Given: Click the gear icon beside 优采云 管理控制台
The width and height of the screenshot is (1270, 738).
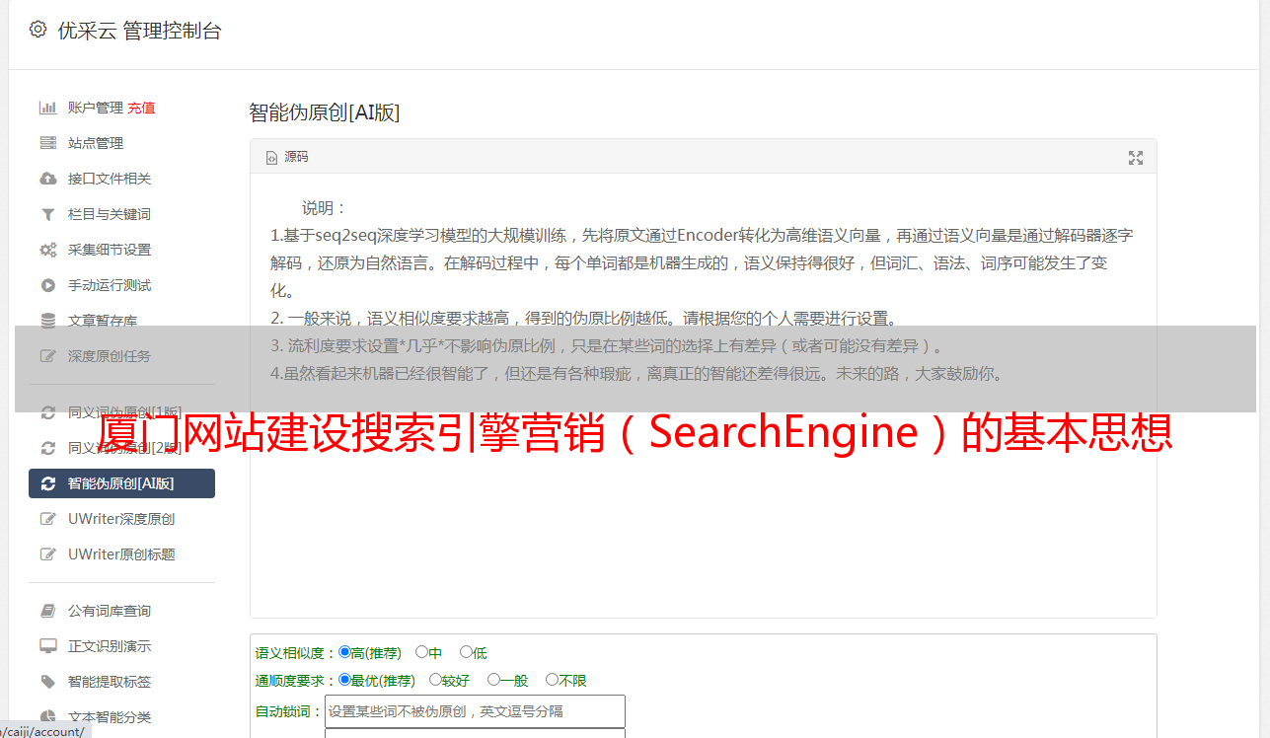Looking at the screenshot, I should (x=37, y=30).
